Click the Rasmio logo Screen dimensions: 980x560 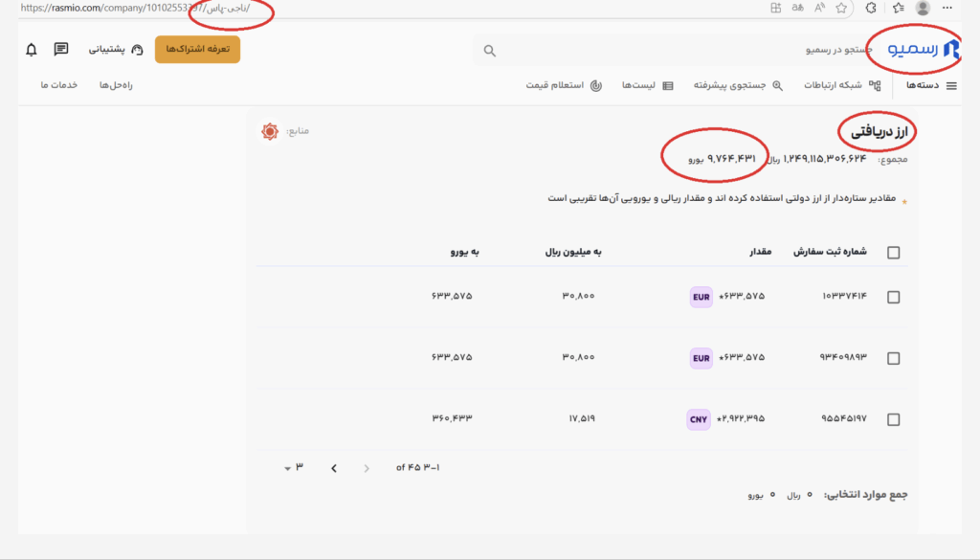[923, 50]
